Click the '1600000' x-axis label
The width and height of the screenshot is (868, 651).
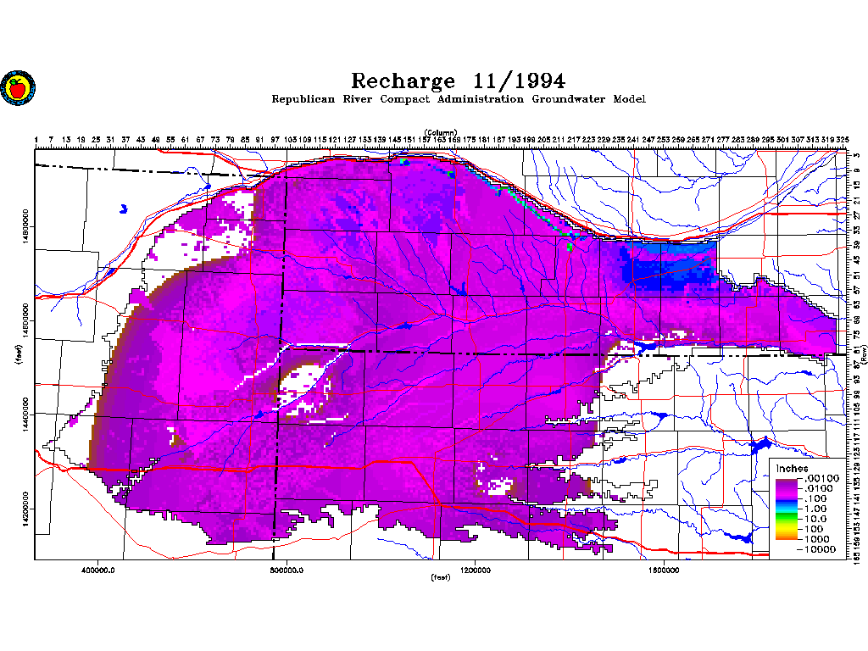(663, 570)
